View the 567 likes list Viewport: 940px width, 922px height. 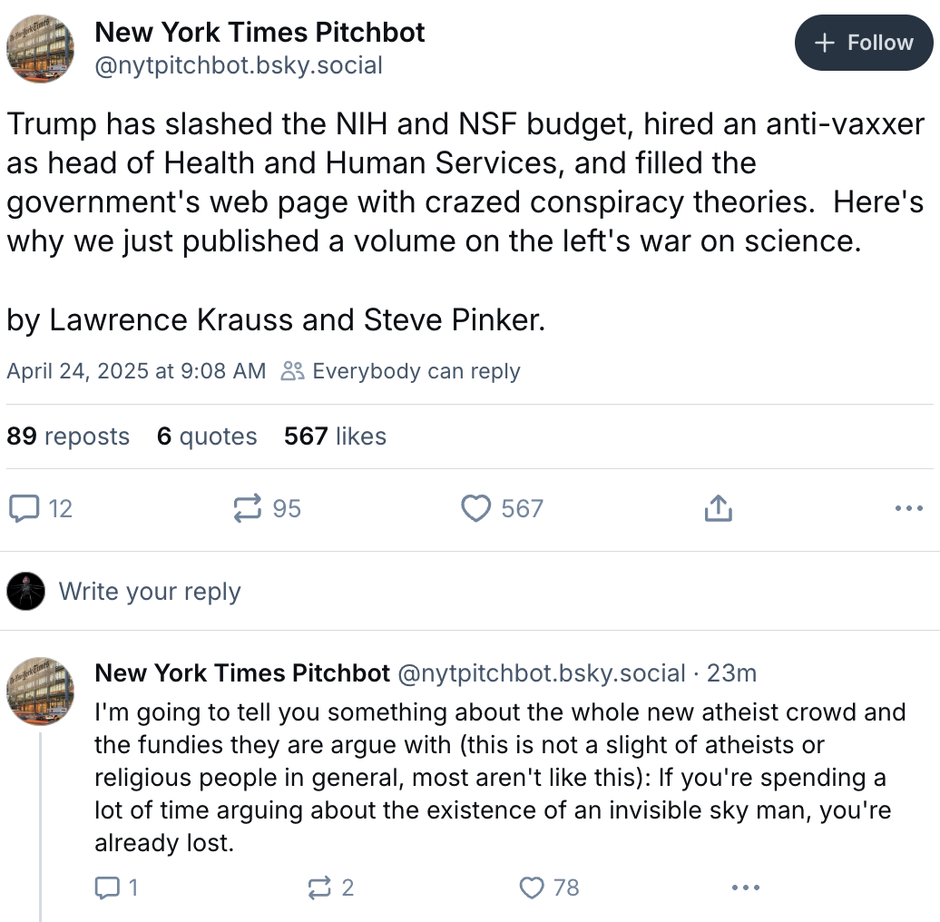[x=335, y=436]
